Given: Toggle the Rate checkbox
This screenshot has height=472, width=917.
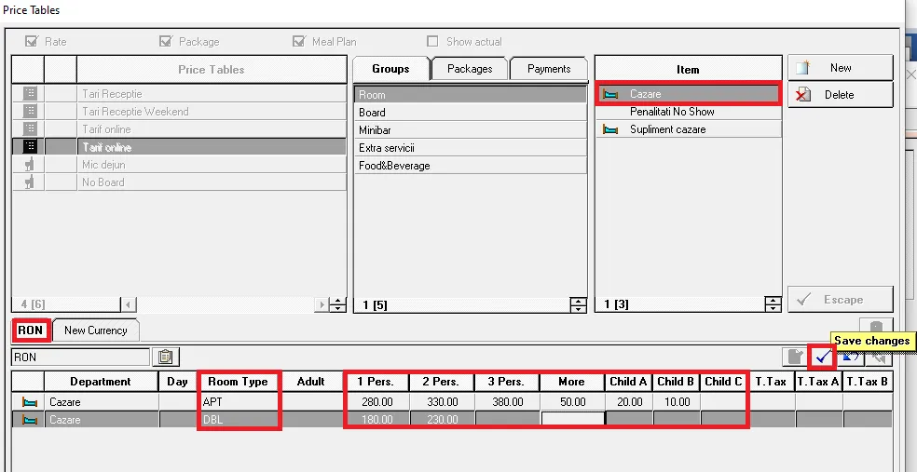Looking at the screenshot, I should [31, 42].
